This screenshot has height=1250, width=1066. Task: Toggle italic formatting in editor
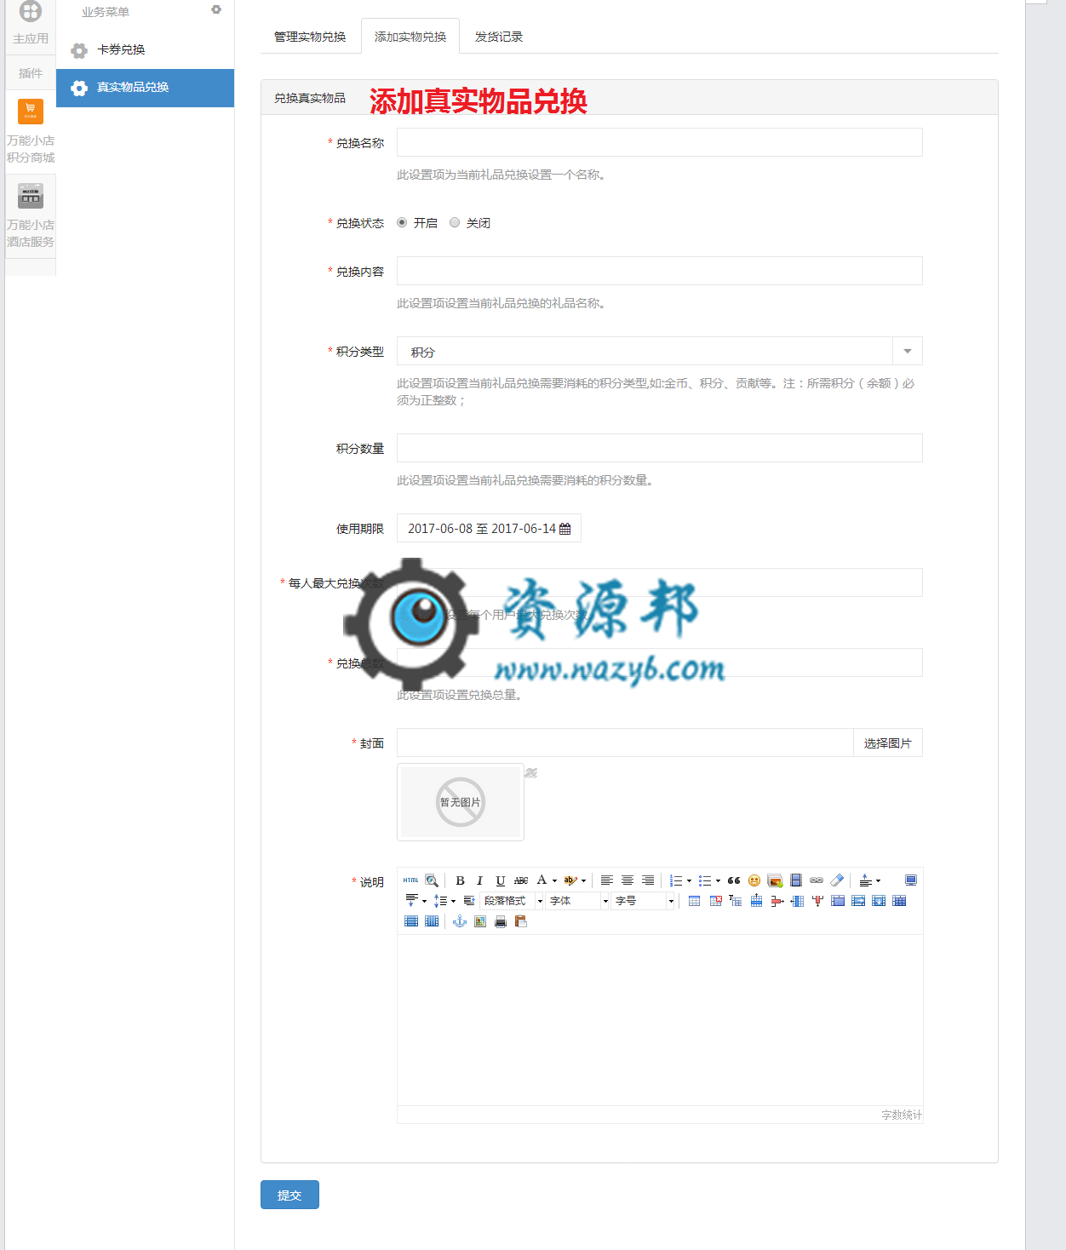[x=480, y=880]
